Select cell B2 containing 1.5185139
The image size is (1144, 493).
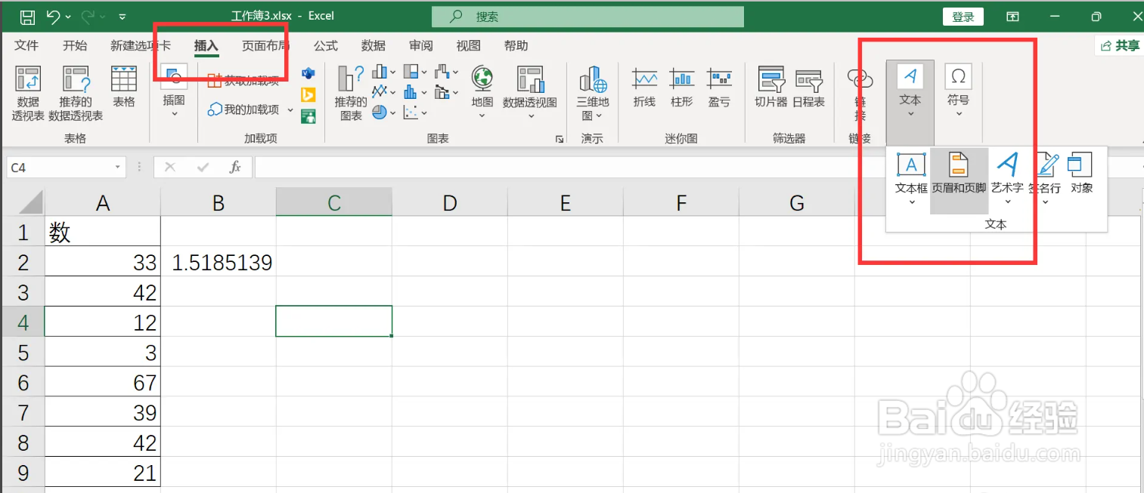(x=219, y=262)
